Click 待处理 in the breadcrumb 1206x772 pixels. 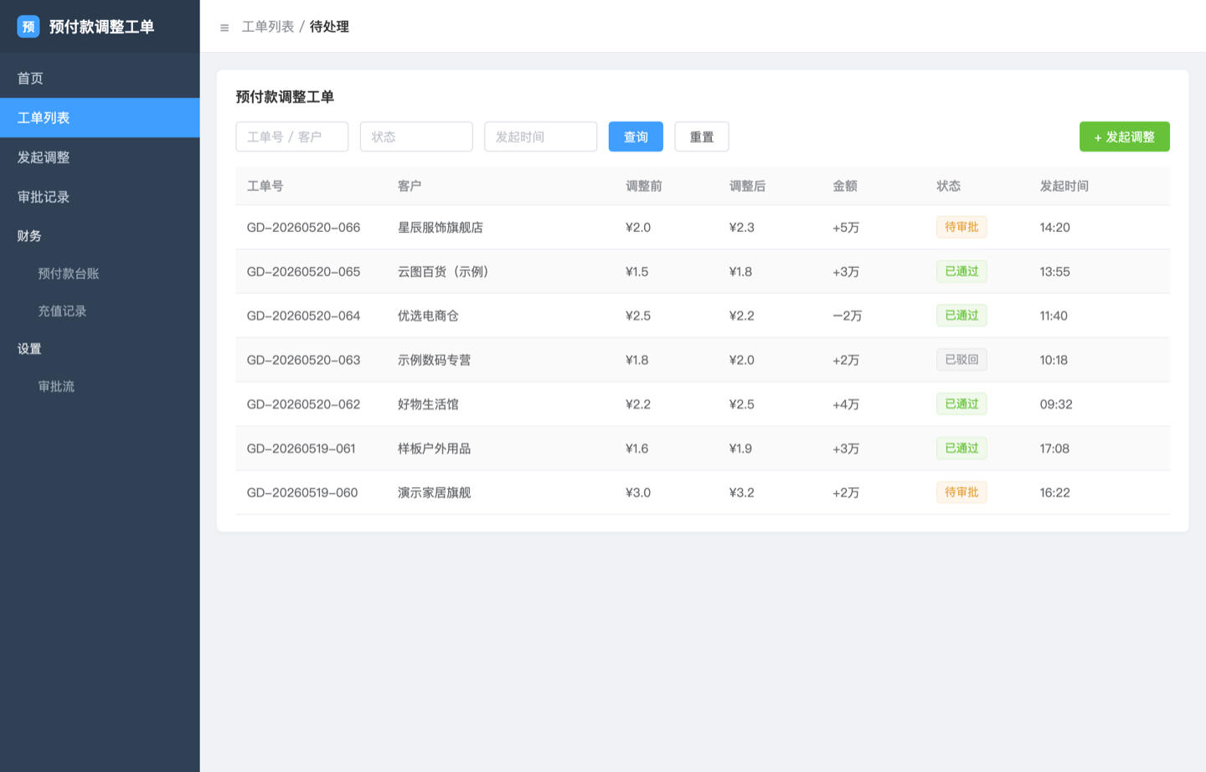coord(329,27)
